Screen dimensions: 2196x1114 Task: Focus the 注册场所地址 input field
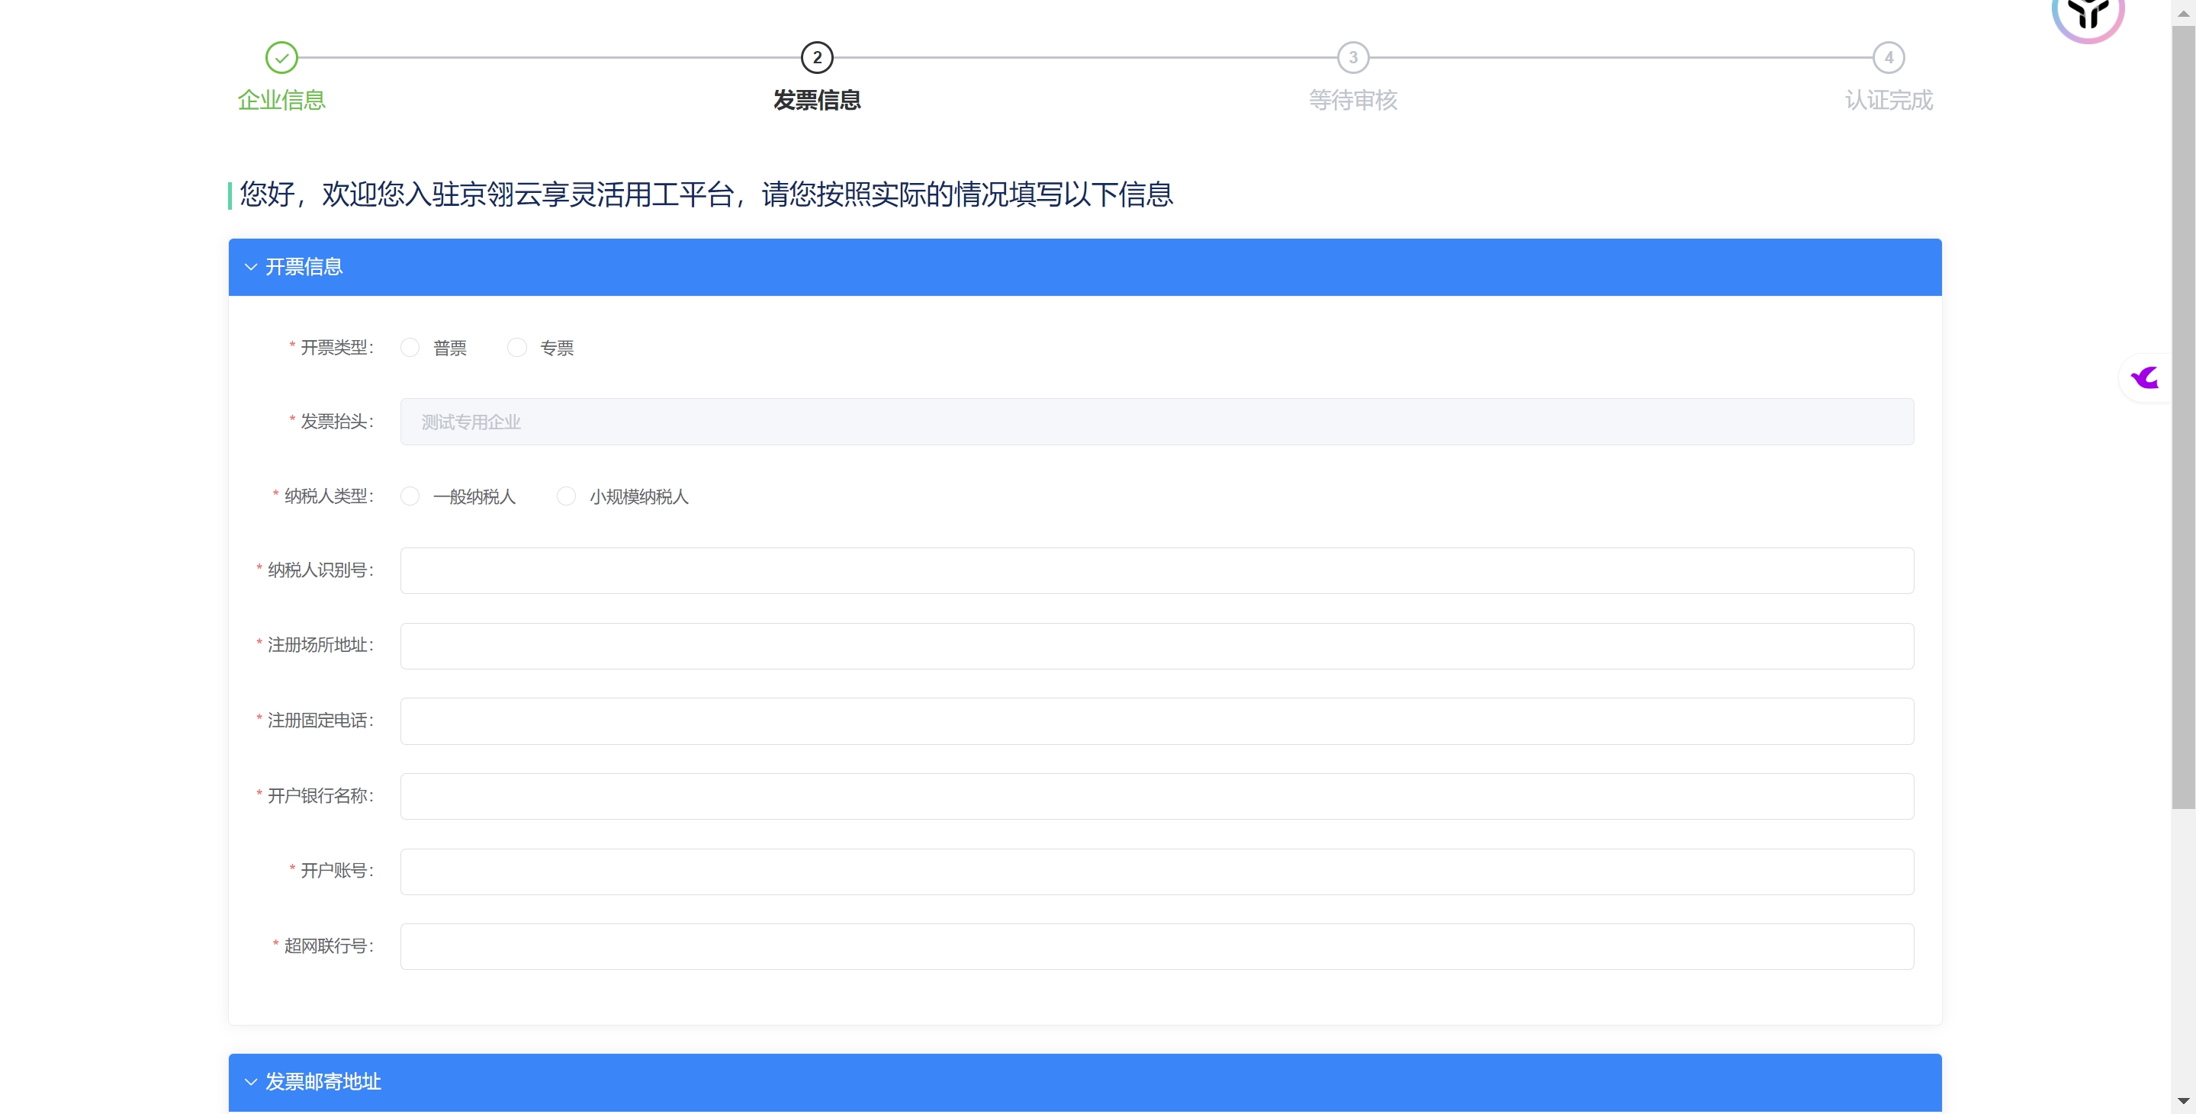point(1157,646)
